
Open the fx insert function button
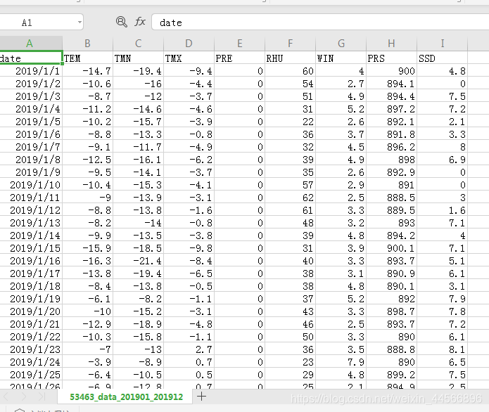140,22
